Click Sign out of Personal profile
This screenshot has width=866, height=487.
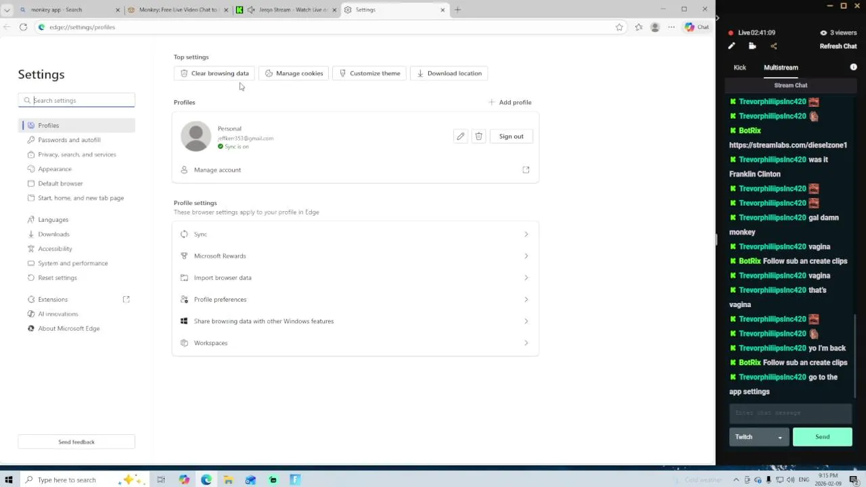click(x=511, y=136)
